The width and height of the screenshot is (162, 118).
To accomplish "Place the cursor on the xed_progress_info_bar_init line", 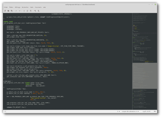I will [25, 23].
